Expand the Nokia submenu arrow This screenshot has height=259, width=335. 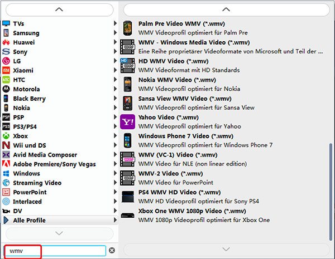pyautogui.click(x=115, y=107)
